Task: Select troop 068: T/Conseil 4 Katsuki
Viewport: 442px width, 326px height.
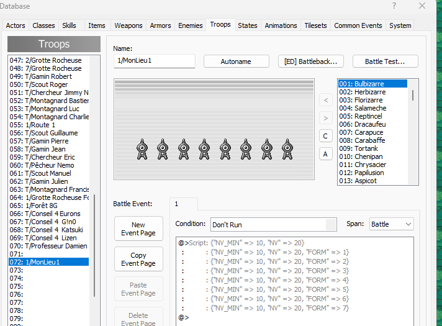Action: click(49, 230)
